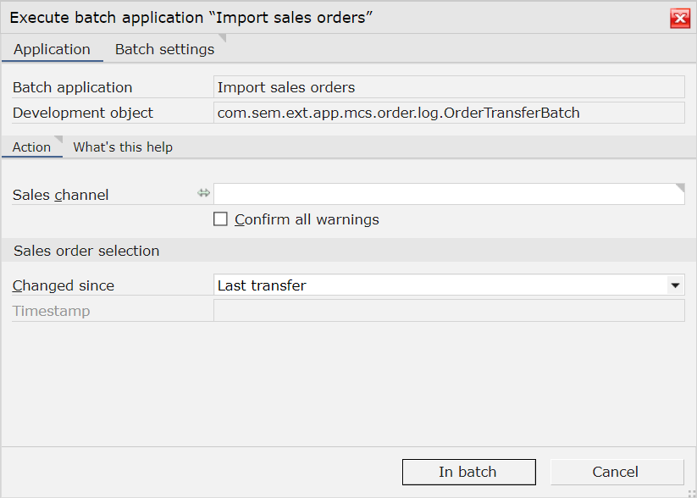Enable the Confirm all warnings checkbox
697x498 pixels.
(x=220, y=219)
